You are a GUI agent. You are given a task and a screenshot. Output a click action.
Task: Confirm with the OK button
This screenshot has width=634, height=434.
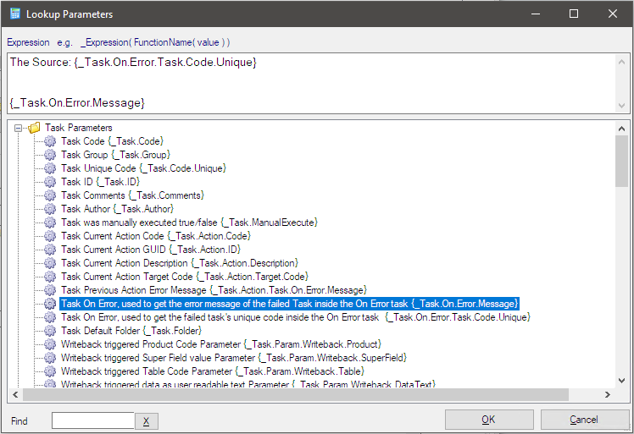489,420
